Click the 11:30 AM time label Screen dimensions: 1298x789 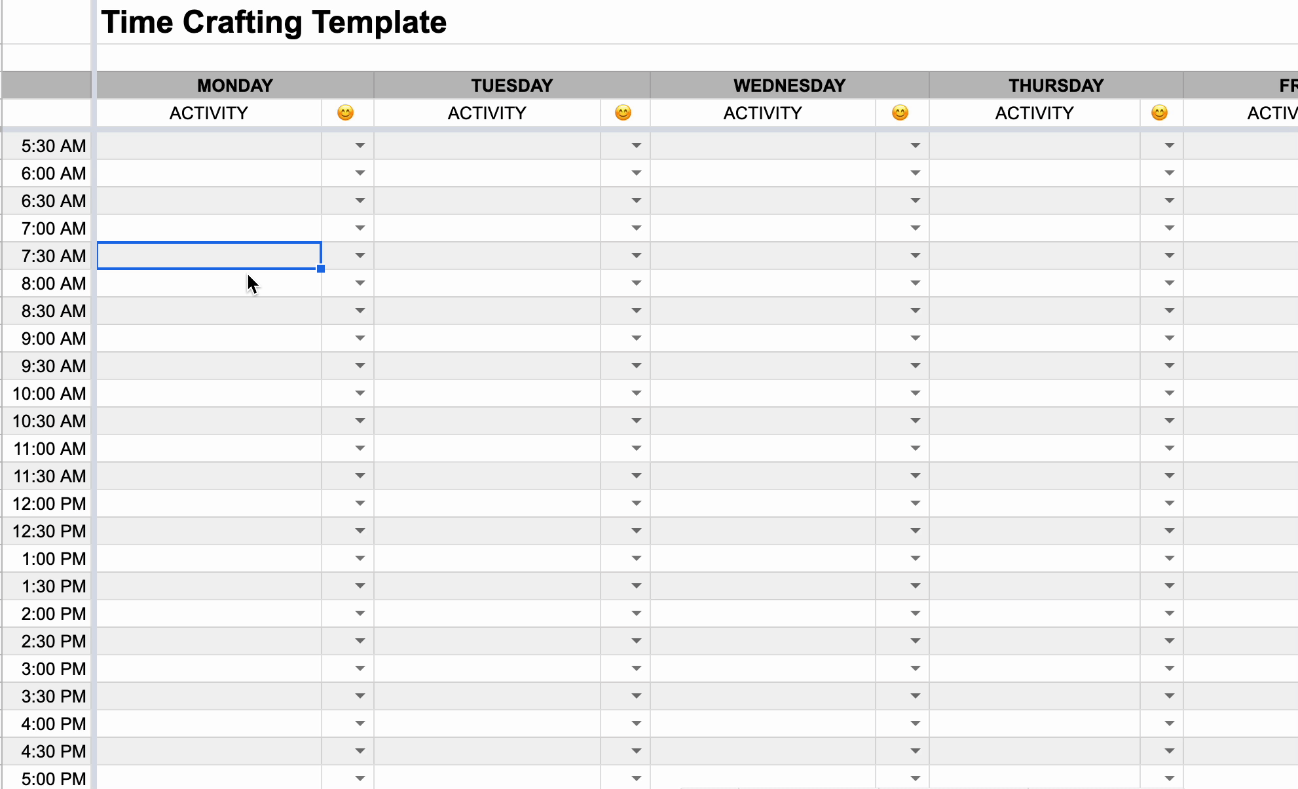tap(50, 476)
